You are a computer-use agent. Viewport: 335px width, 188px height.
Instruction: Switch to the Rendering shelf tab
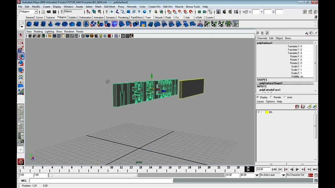123,17
